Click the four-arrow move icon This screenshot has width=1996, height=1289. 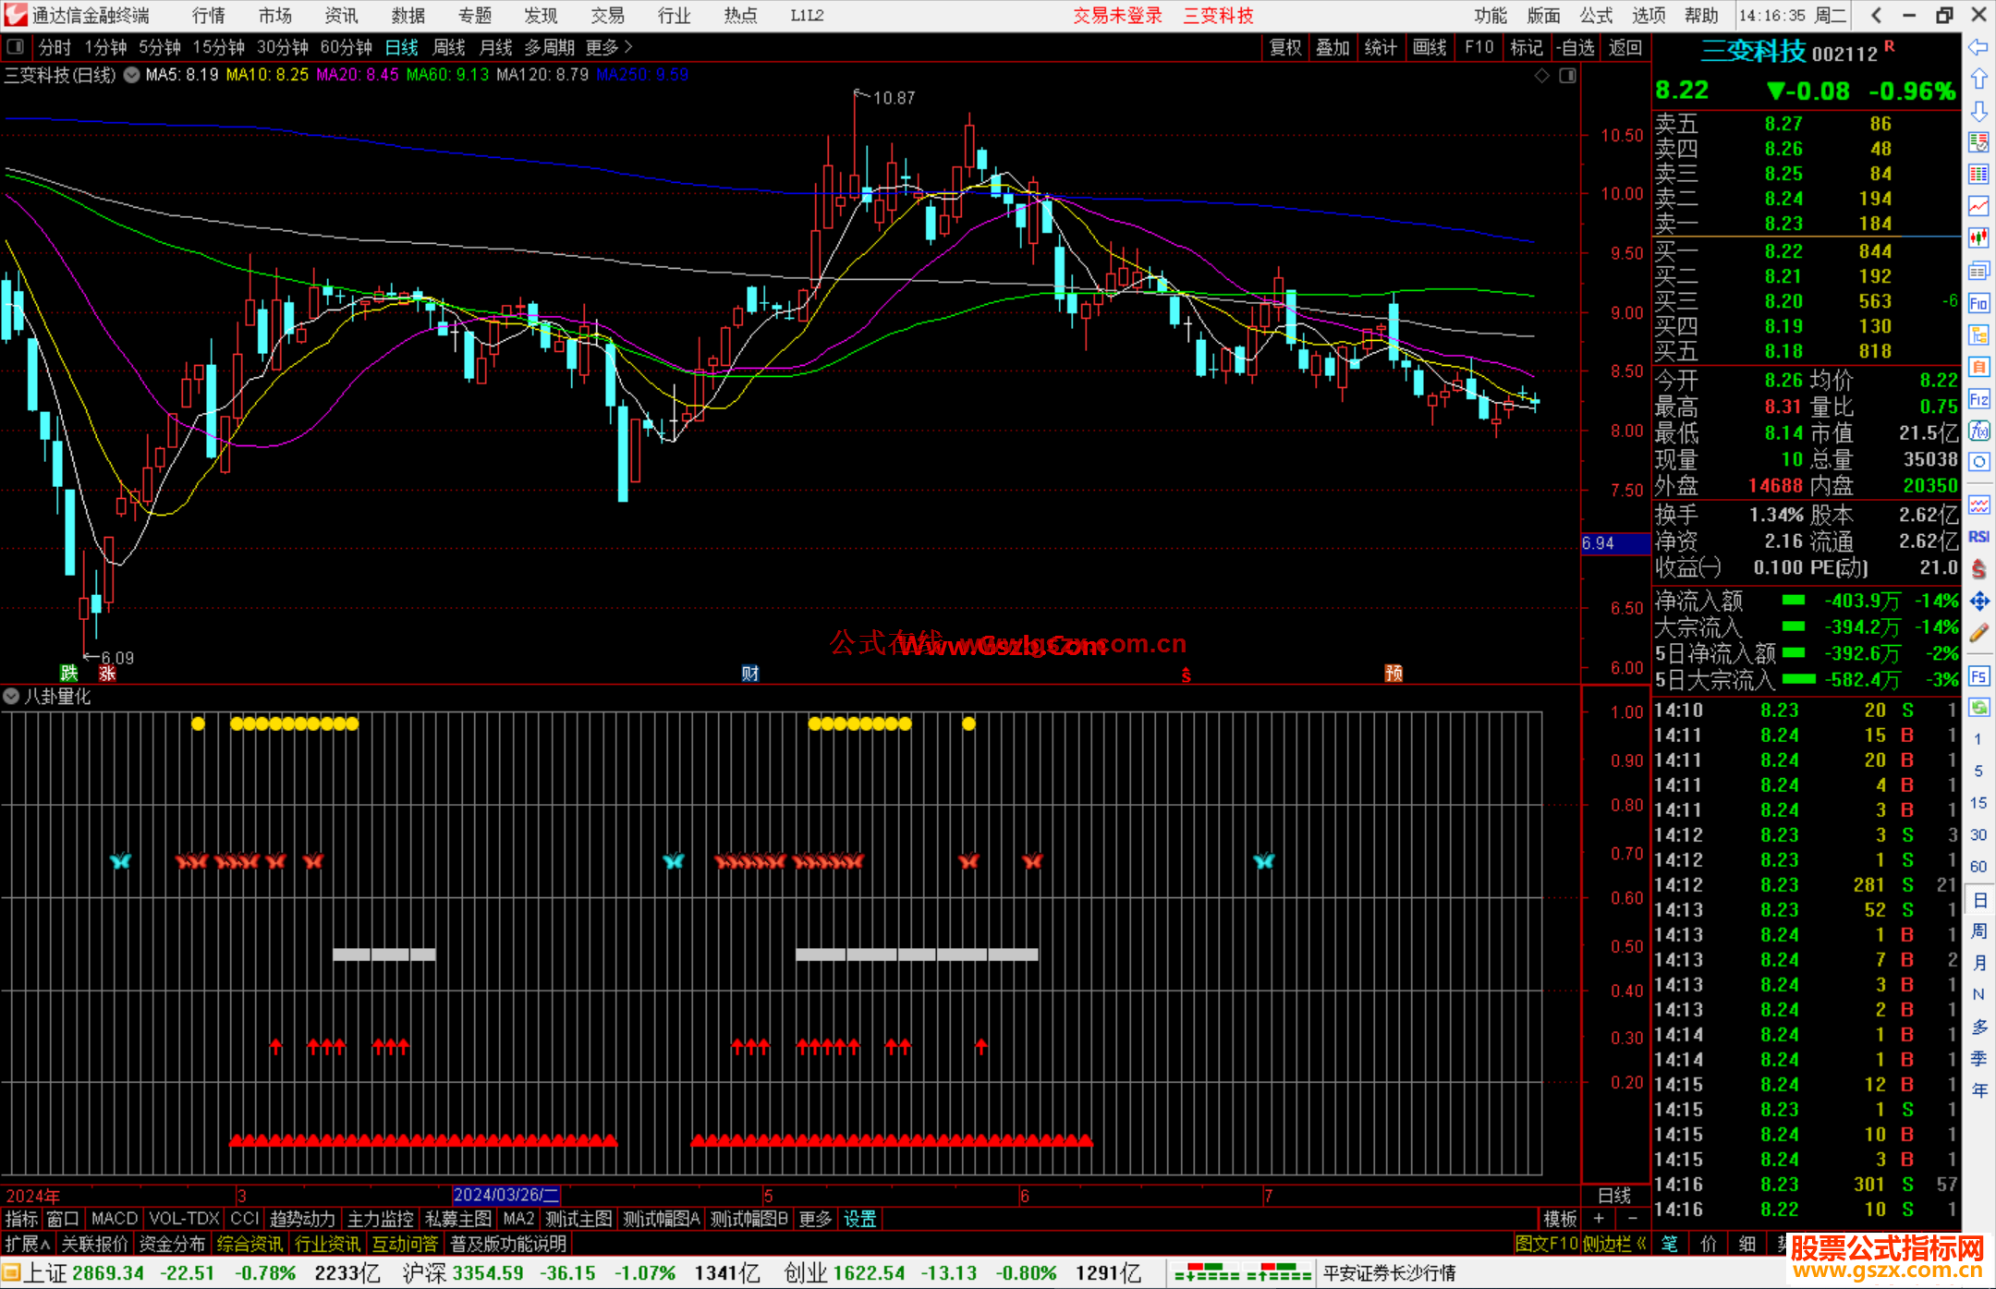pyautogui.click(x=1978, y=602)
